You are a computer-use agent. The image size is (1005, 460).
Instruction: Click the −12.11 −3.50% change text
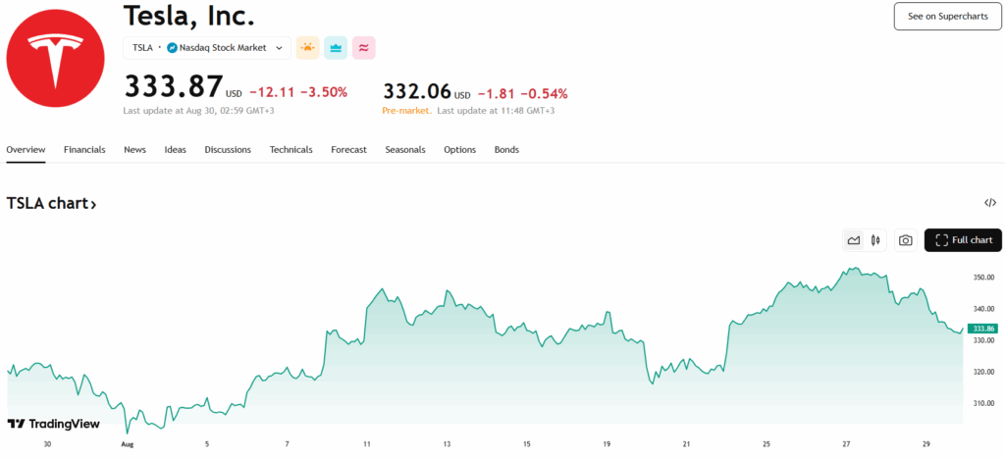(x=298, y=92)
